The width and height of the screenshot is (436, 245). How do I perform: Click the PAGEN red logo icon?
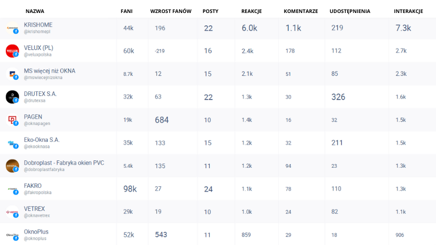click(x=12, y=120)
